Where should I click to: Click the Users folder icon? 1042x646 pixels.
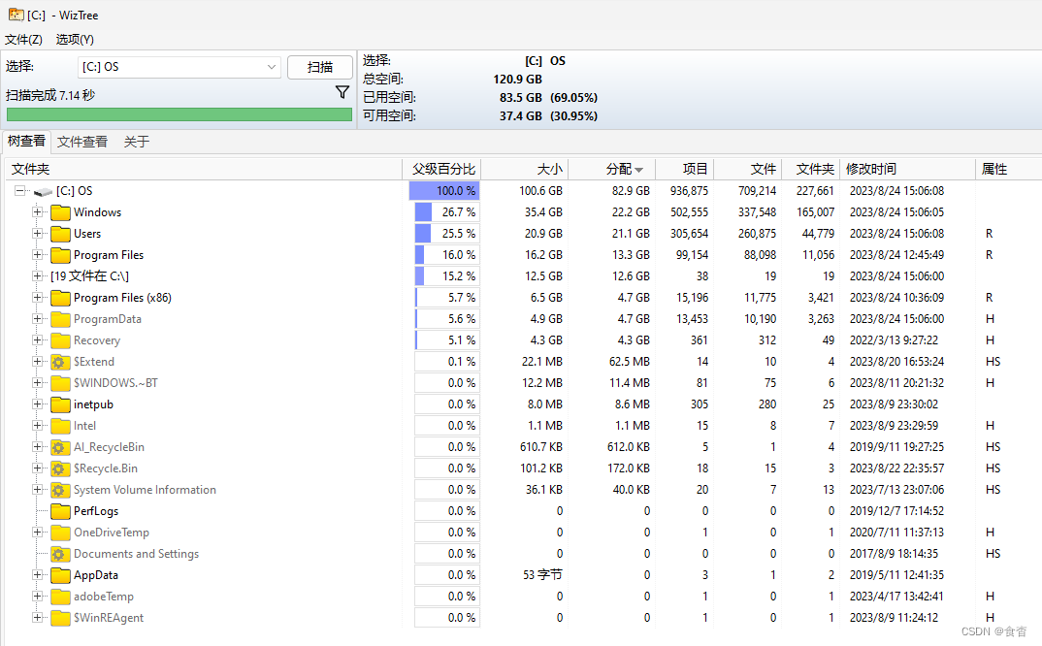click(60, 234)
